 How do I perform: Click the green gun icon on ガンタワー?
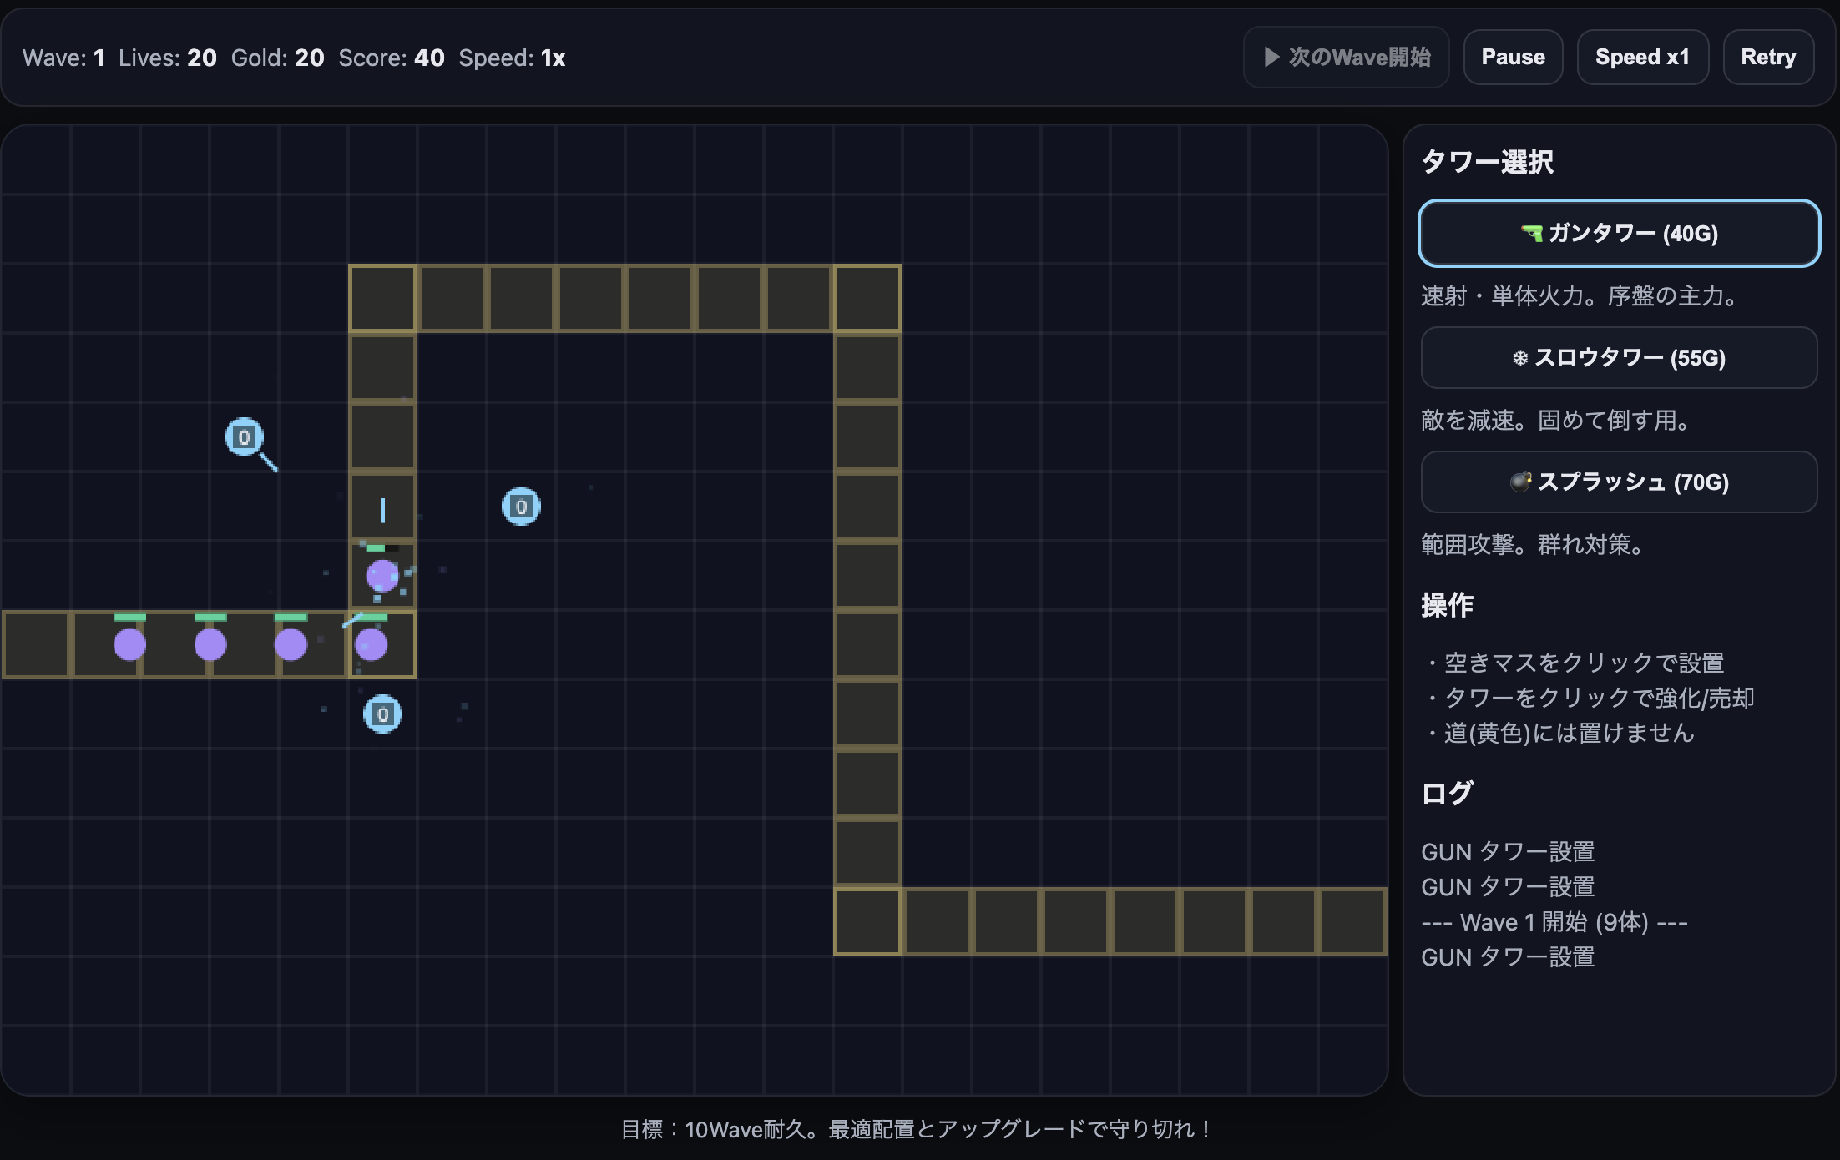(1531, 233)
